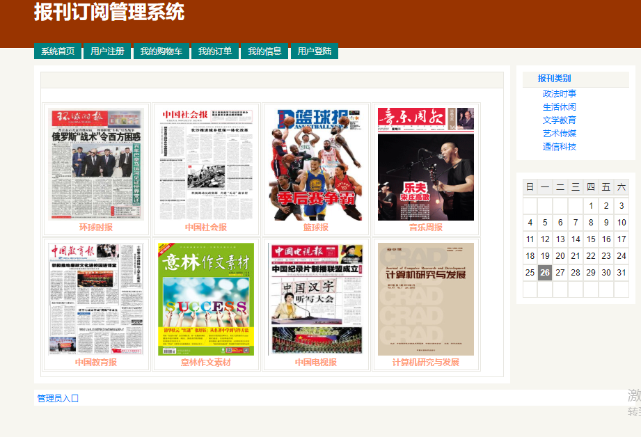Click the 报刊订阅管理系统 site title

(109, 12)
